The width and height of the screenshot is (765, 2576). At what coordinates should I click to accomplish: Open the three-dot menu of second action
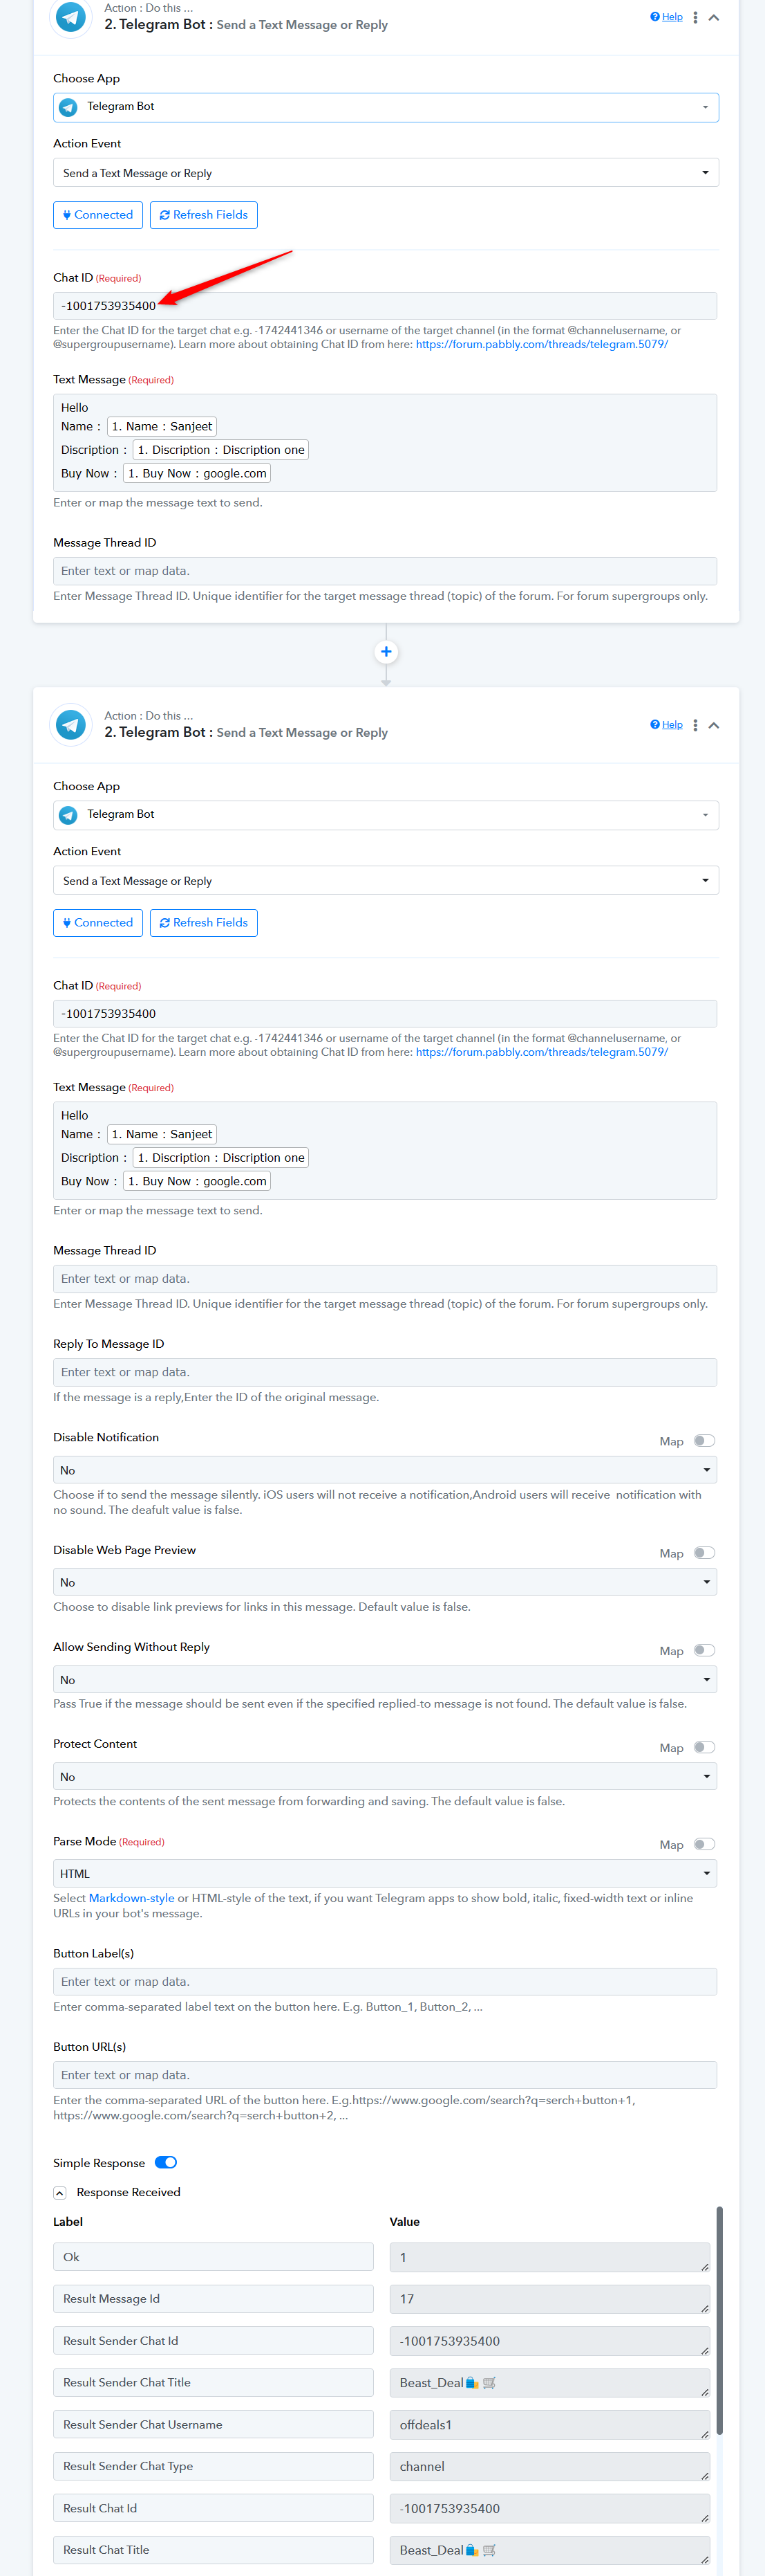(x=695, y=725)
